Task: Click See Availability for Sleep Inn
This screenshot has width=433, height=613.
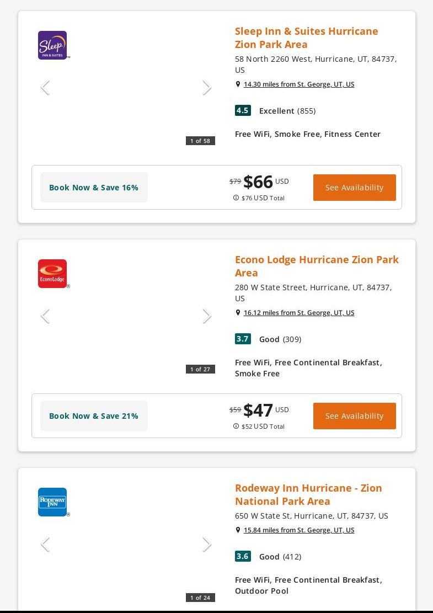Action: click(354, 188)
